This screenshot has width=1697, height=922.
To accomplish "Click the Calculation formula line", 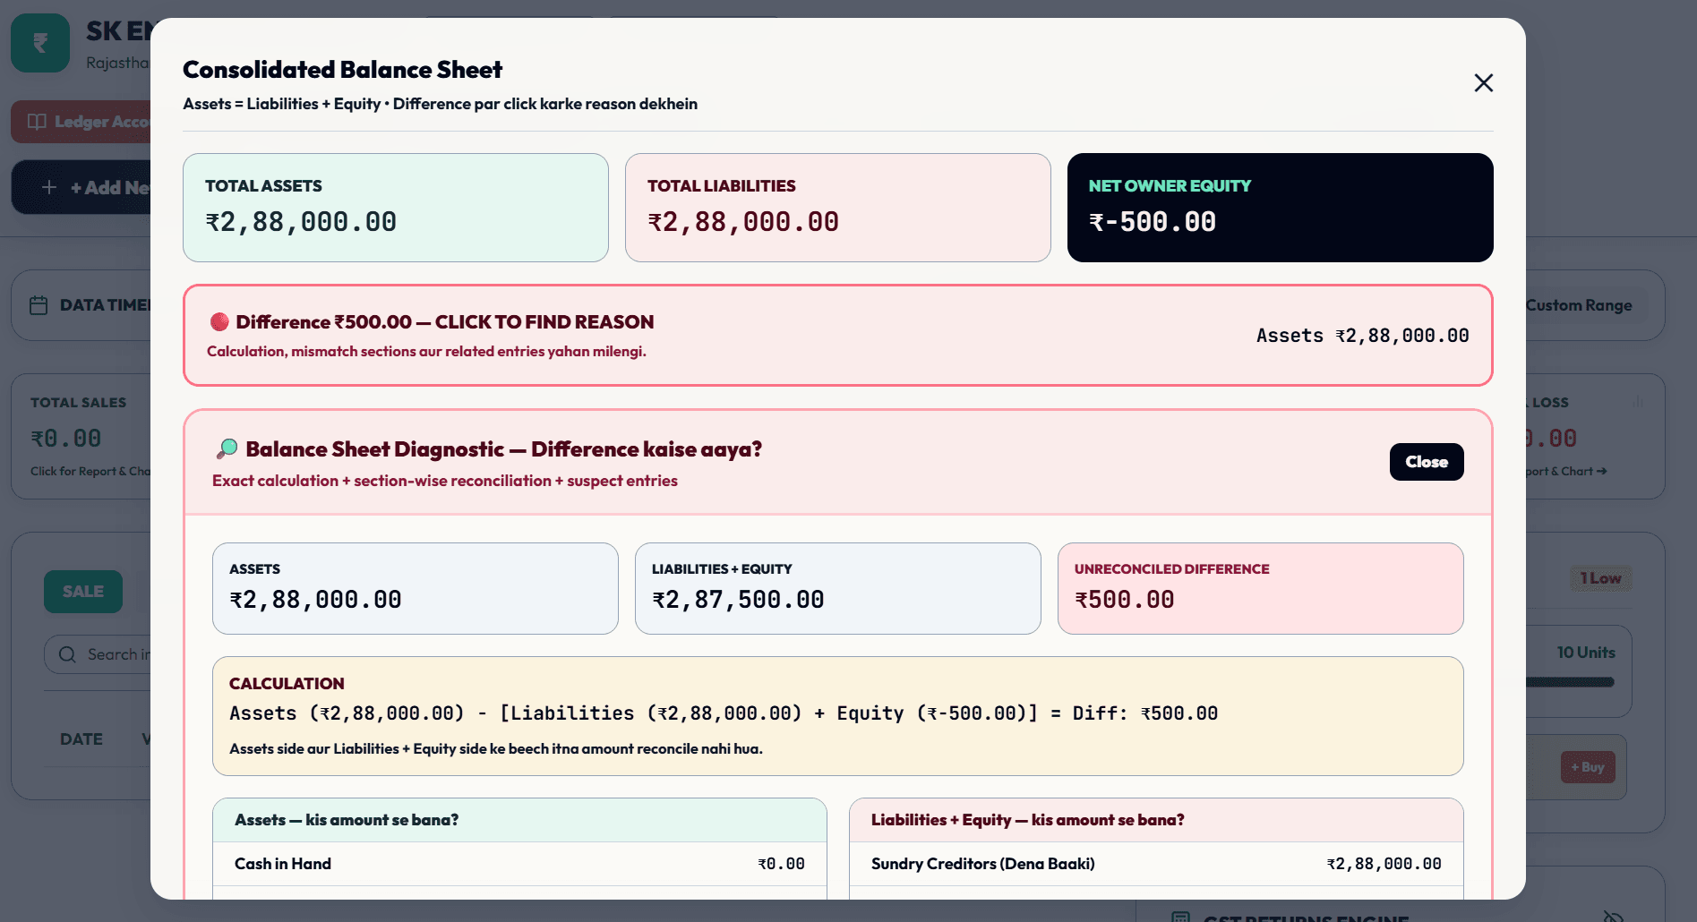I will click(724, 713).
